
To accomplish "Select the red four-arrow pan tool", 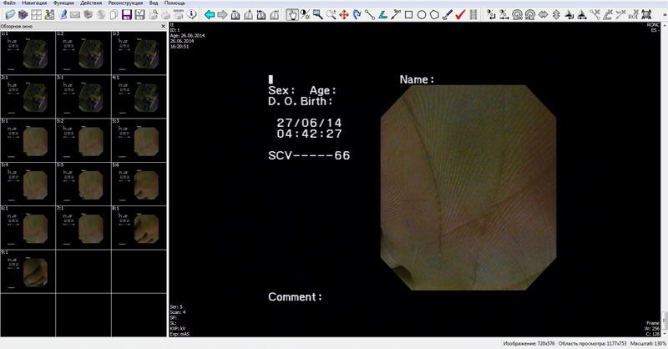I will [344, 15].
